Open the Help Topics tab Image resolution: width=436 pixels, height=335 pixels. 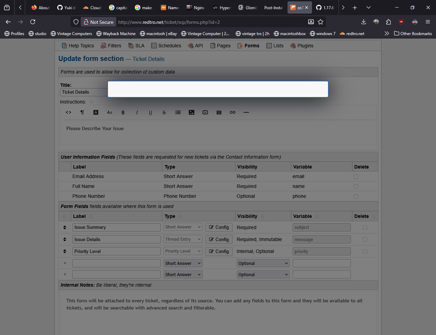coord(78,46)
